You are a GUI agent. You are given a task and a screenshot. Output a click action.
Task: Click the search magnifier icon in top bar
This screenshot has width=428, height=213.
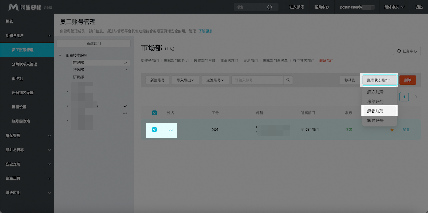tap(269, 7)
